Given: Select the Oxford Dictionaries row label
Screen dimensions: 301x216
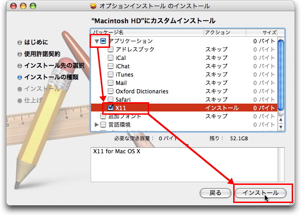Looking at the screenshot, I should tap(142, 91).
